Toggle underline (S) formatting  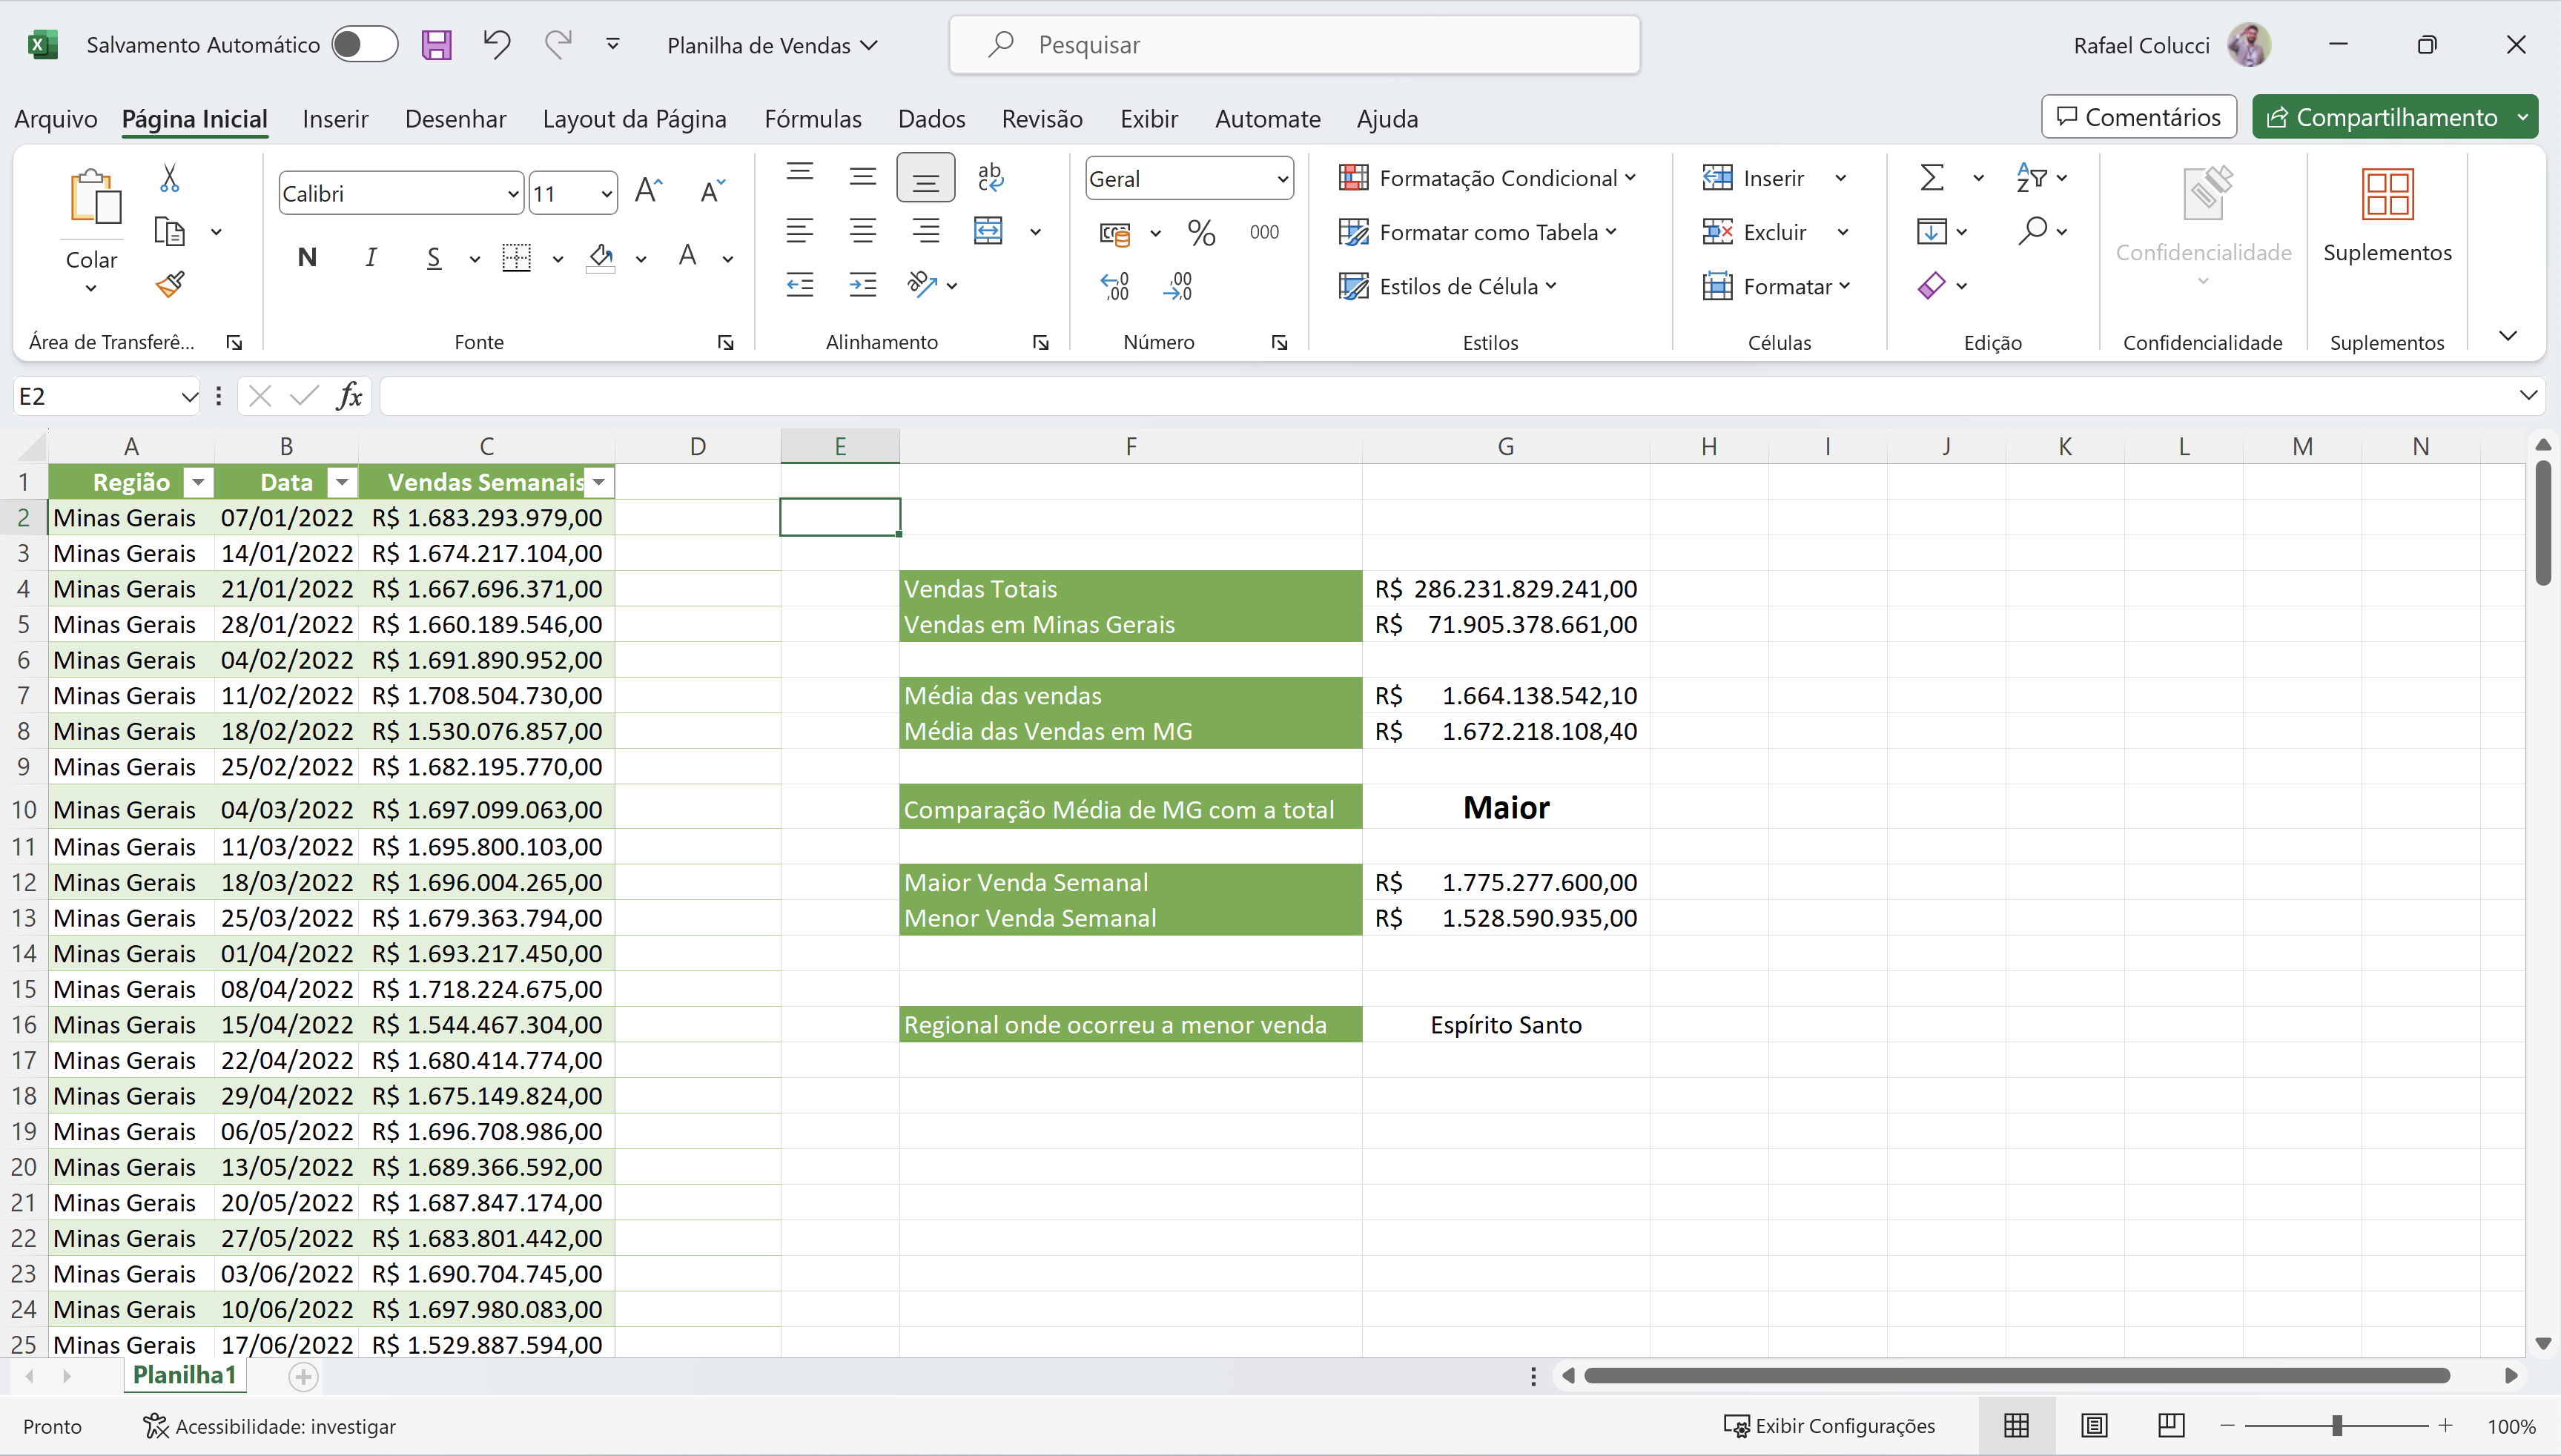434,258
